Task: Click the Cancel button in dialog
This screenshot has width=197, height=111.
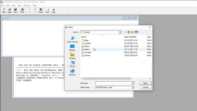Action: click(x=146, y=87)
